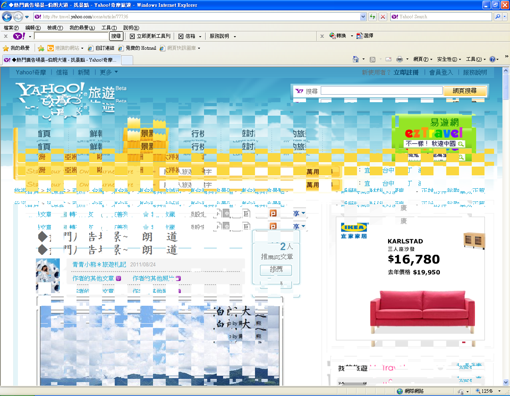Refresh the page with the green arrows icon
The image size is (510, 396).
(x=373, y=17)
